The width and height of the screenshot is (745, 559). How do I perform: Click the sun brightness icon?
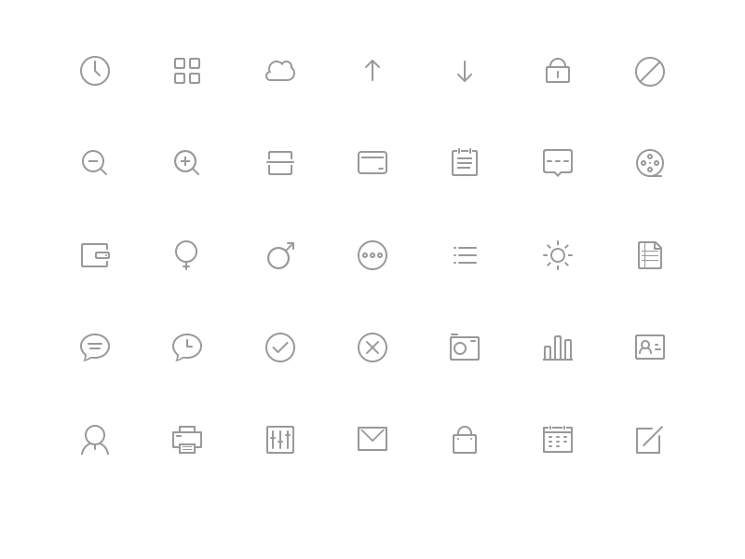click(x=558, y=255)
